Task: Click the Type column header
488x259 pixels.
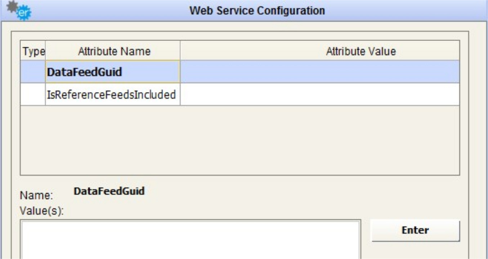Action: pyautogui.click(x=33, y=51)
